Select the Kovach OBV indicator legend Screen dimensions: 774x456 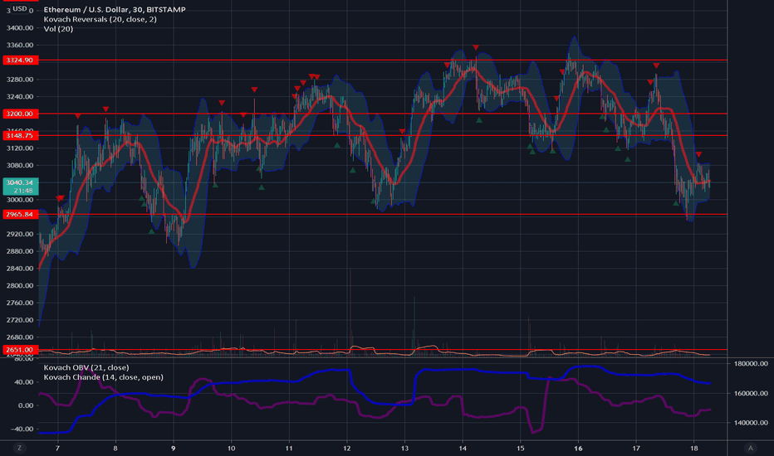pos(86,367)
